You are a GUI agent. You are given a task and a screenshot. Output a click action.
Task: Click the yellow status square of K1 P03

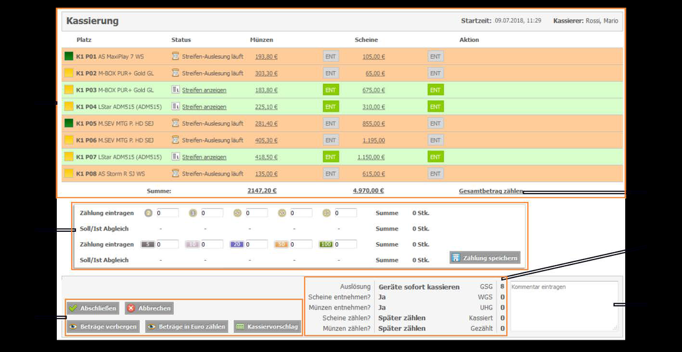[x=69, y=90]
